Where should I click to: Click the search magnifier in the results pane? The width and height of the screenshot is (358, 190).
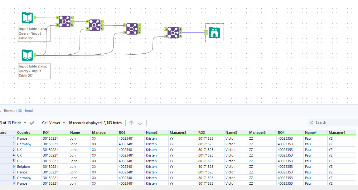pos(312,122)
